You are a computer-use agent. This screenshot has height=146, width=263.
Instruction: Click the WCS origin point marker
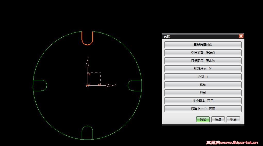coord(87,85)
